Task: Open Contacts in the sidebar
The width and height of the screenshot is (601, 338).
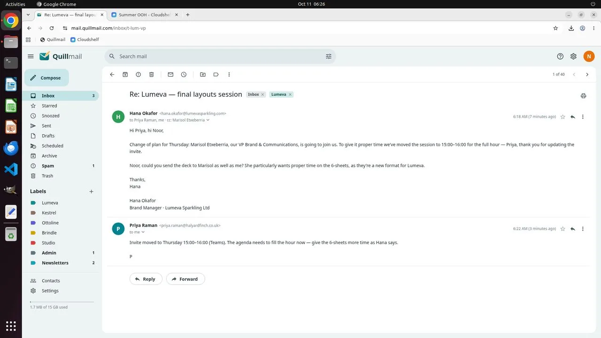Action: click(x=61, y=281)
